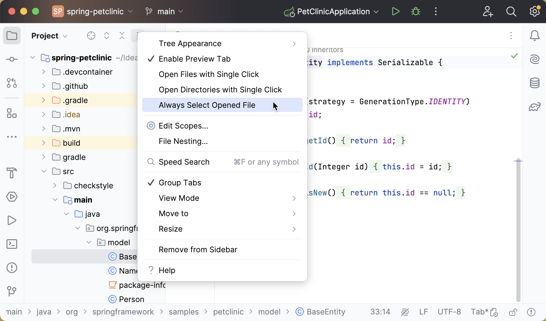Open the Commit tool window
The image size is (546, 321).
tap(12, 59)
